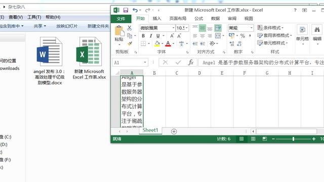Increase indent in alignment group
The image size is (324, 182).
point(202,43)
